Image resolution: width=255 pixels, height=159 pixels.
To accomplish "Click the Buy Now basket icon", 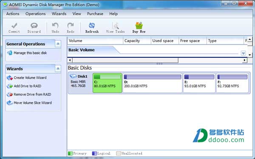I will 139,26.
